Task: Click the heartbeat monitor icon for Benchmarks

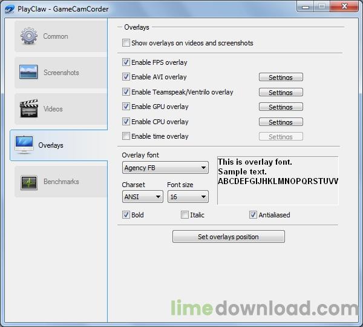Action: [x=29, y=183]
